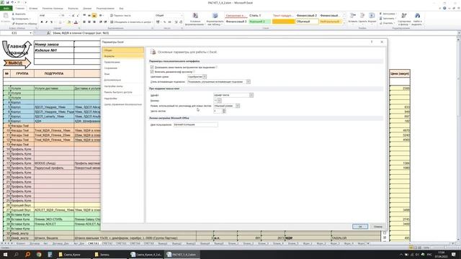
Task: Open the Дополнительно category in Excel Options
Action: pyautogui.click(x=123, y=80)
